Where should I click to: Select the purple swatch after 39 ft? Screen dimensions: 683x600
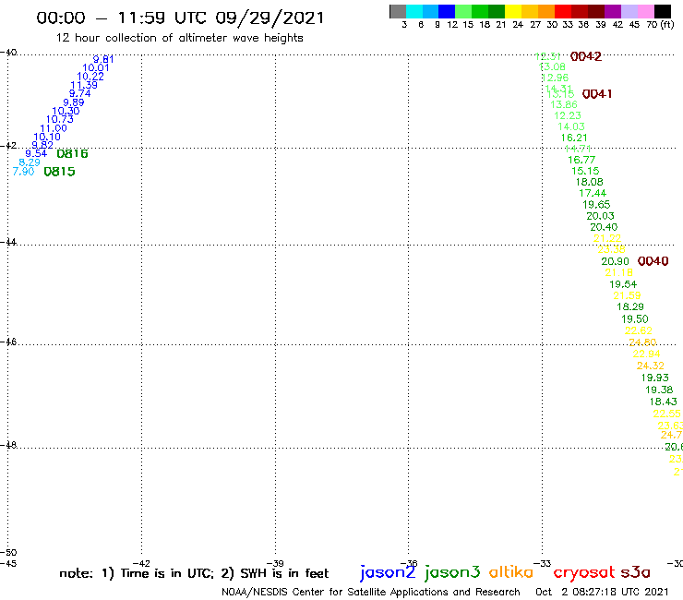613,11
